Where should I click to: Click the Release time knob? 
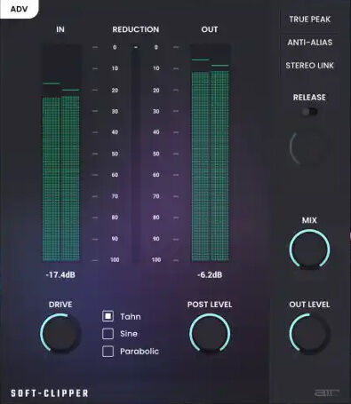pyautogui.click(x=309, y=148)
